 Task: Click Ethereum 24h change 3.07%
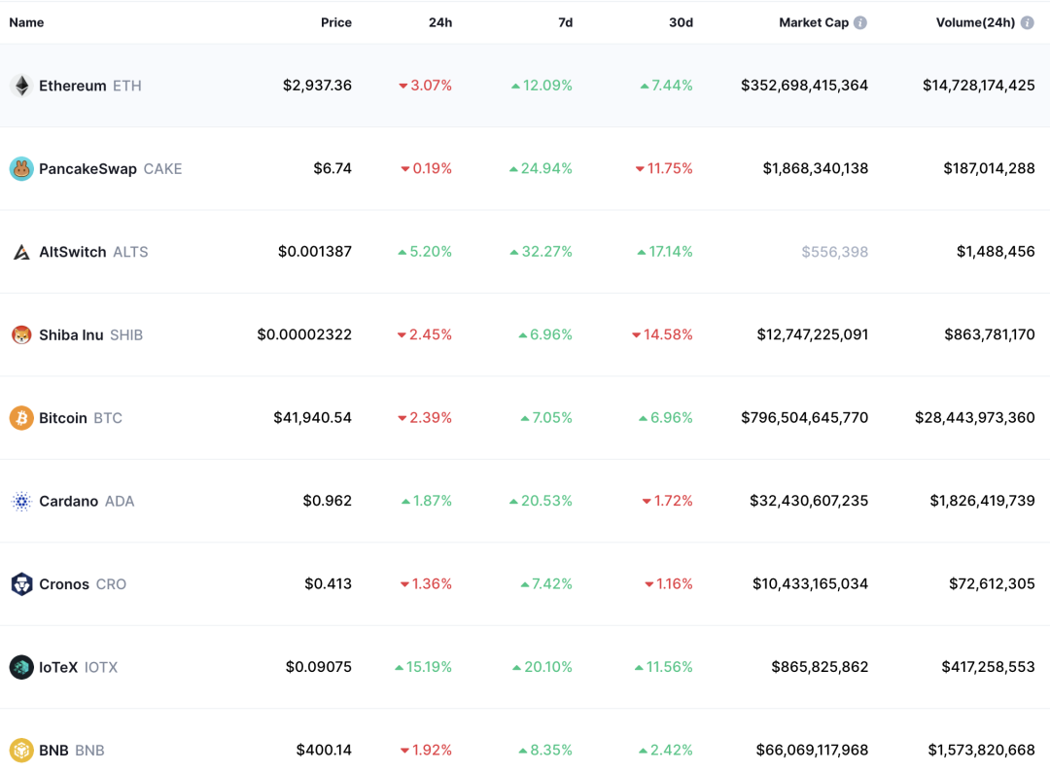pyautogui.click(x=425, y=86)
